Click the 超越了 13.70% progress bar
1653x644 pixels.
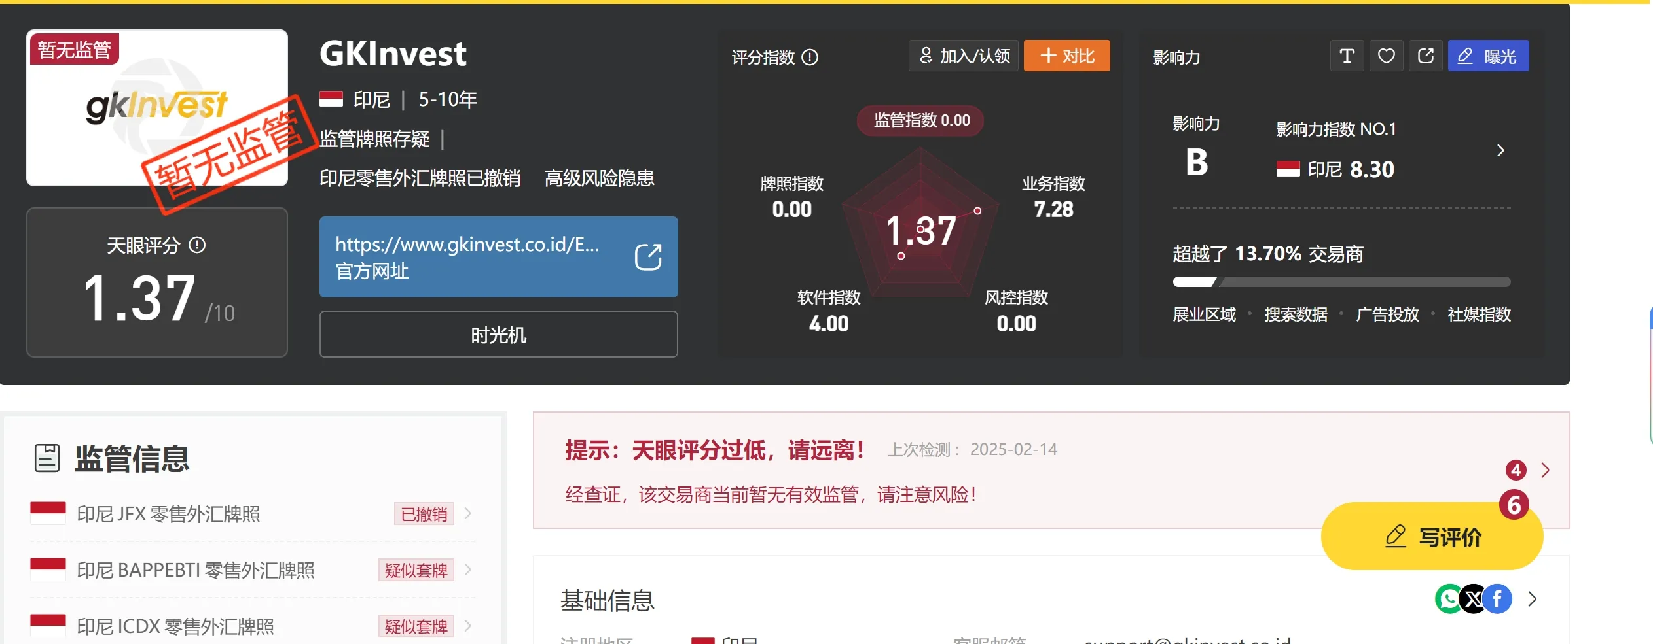coord(1342,282)
